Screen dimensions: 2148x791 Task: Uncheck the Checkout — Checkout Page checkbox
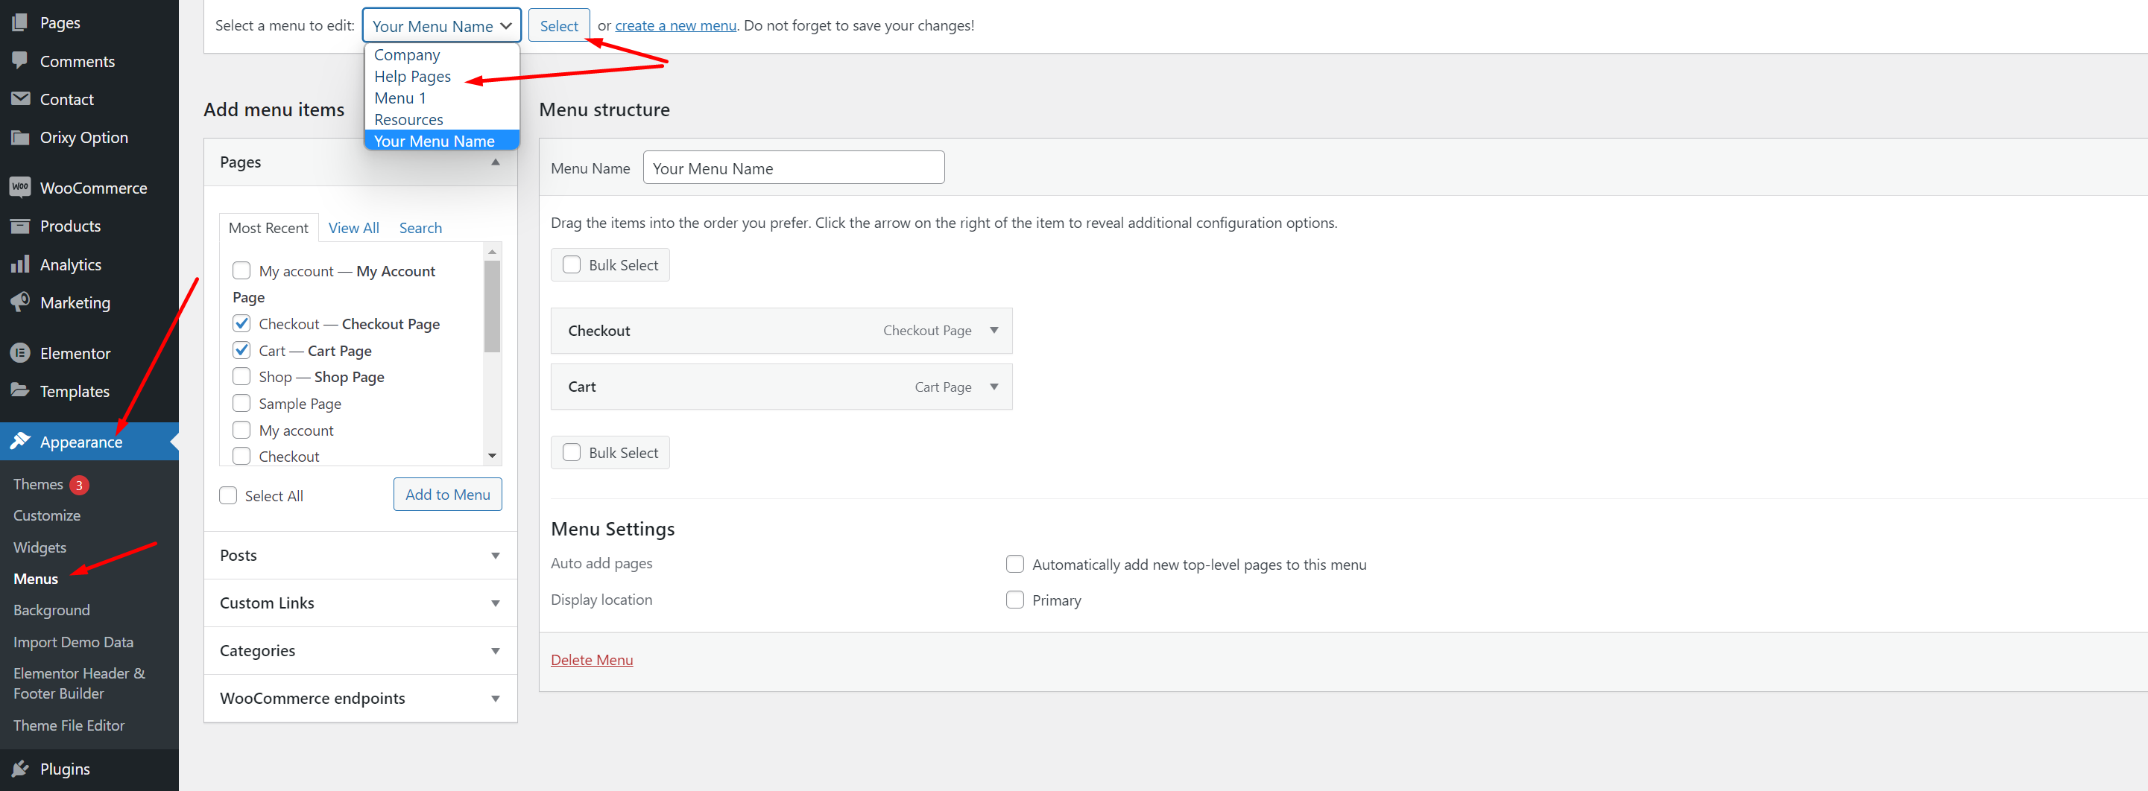tap(241, 323)
